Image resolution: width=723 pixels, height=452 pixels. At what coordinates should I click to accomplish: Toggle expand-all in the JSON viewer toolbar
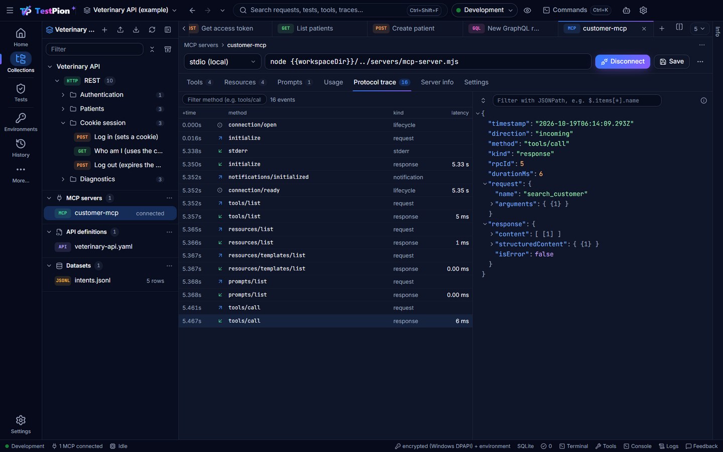pos(483,100)
